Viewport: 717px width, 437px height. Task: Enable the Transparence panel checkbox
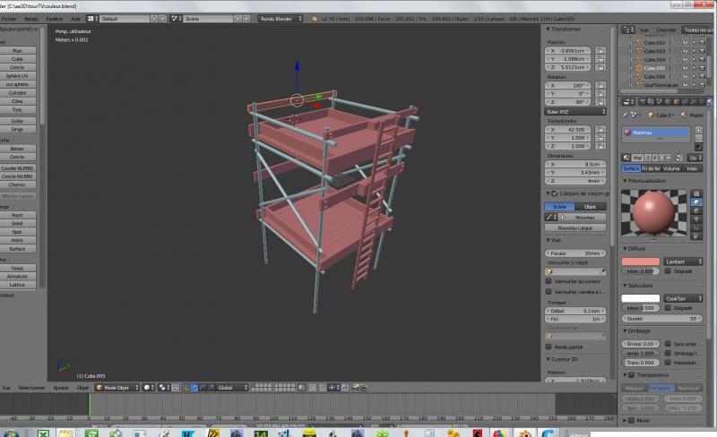click(629, 375)
